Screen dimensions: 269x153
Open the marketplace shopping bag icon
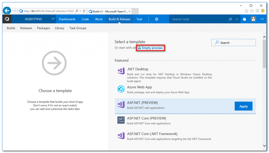click(x=245, y=19)
